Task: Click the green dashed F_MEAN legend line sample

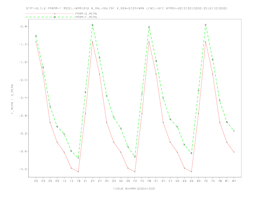Action: 50,17
